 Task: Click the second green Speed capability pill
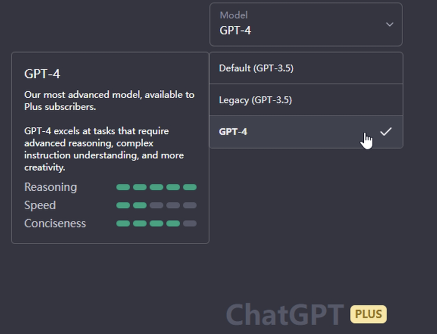139,205
